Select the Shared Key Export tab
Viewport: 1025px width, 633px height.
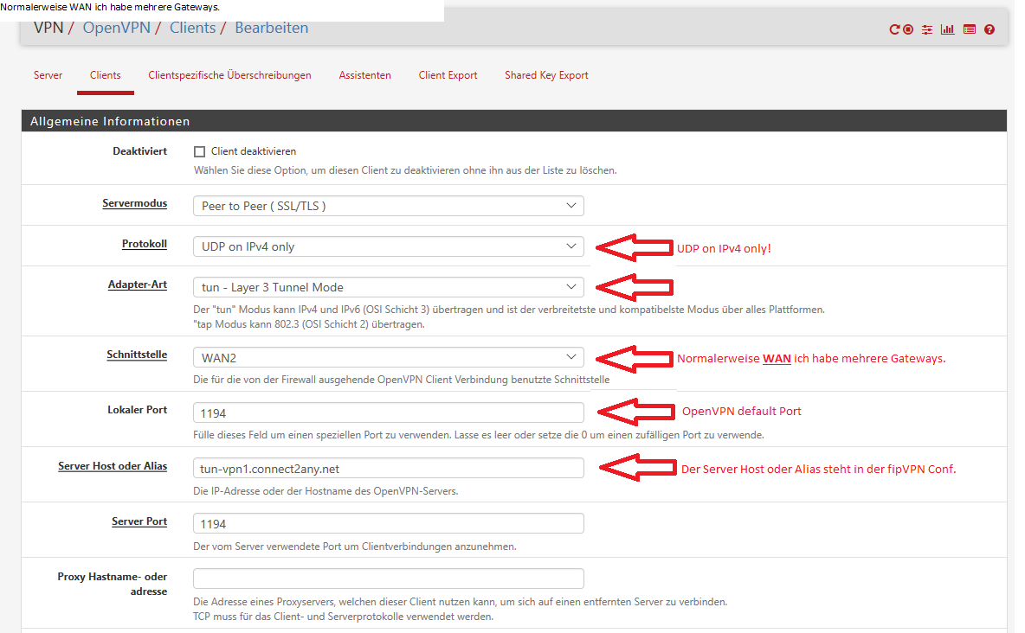click(546, 75)
